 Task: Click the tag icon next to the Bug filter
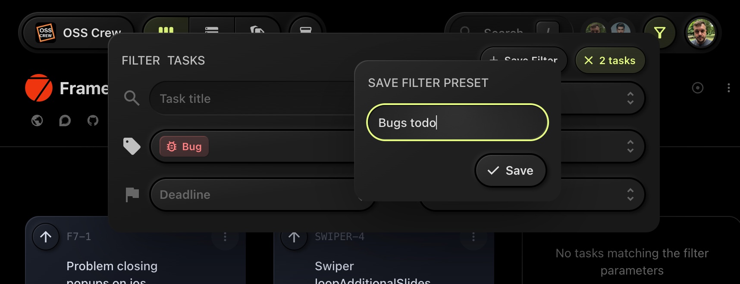pyautogui.click(x=132, y=146)
